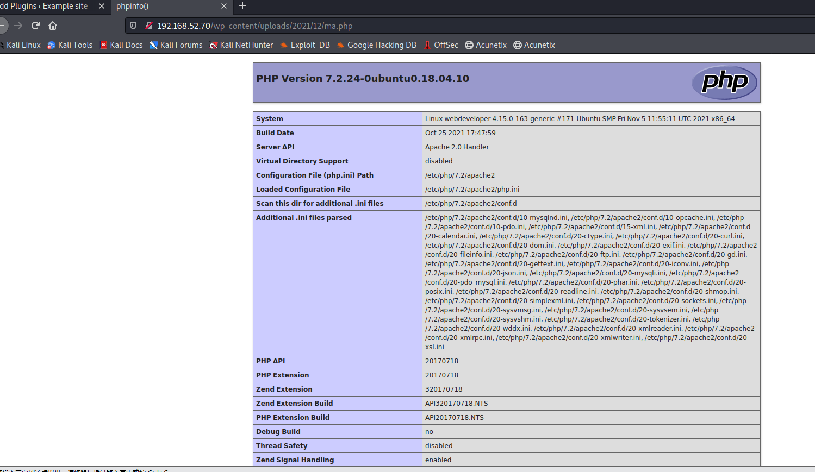Image resolution: width=815 pixels, height=472 pixels.
Task: Select Virtual Directory Support label
Action: 302,161
